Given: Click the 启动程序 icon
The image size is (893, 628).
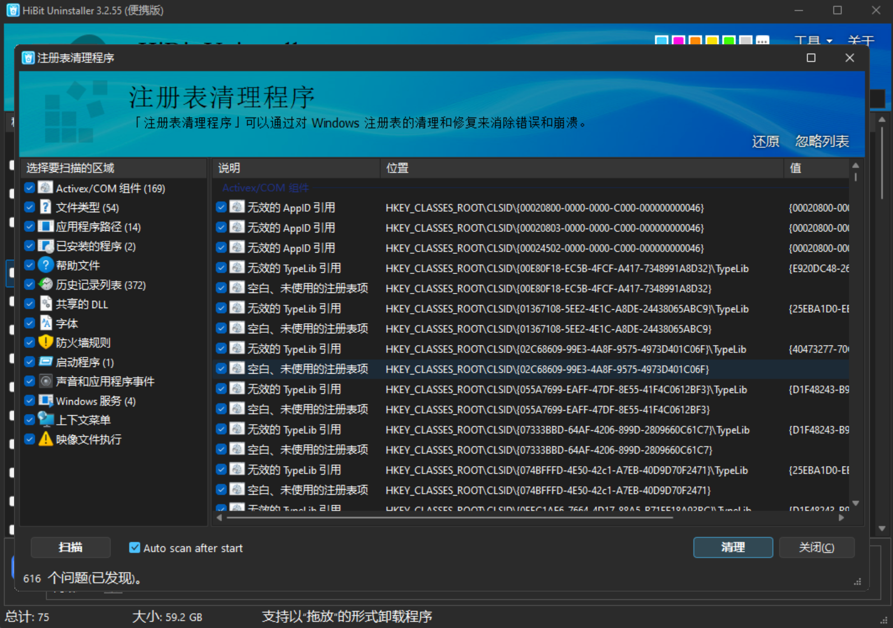Looking at the screenshot, I should (46, 362).
